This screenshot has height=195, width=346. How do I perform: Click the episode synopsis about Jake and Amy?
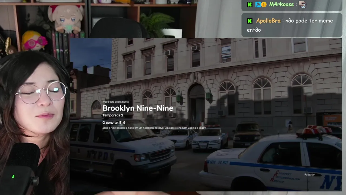[x=154, y=128]
